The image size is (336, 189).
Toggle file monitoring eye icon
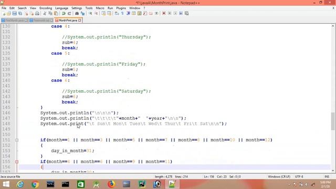pos(156,14)
